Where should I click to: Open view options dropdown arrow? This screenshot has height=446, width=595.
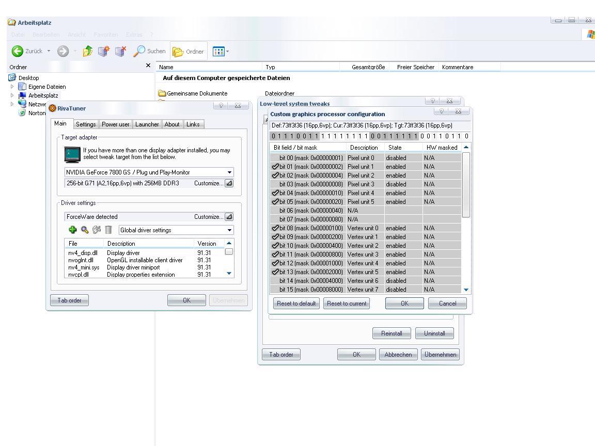(x=227, y=51)
